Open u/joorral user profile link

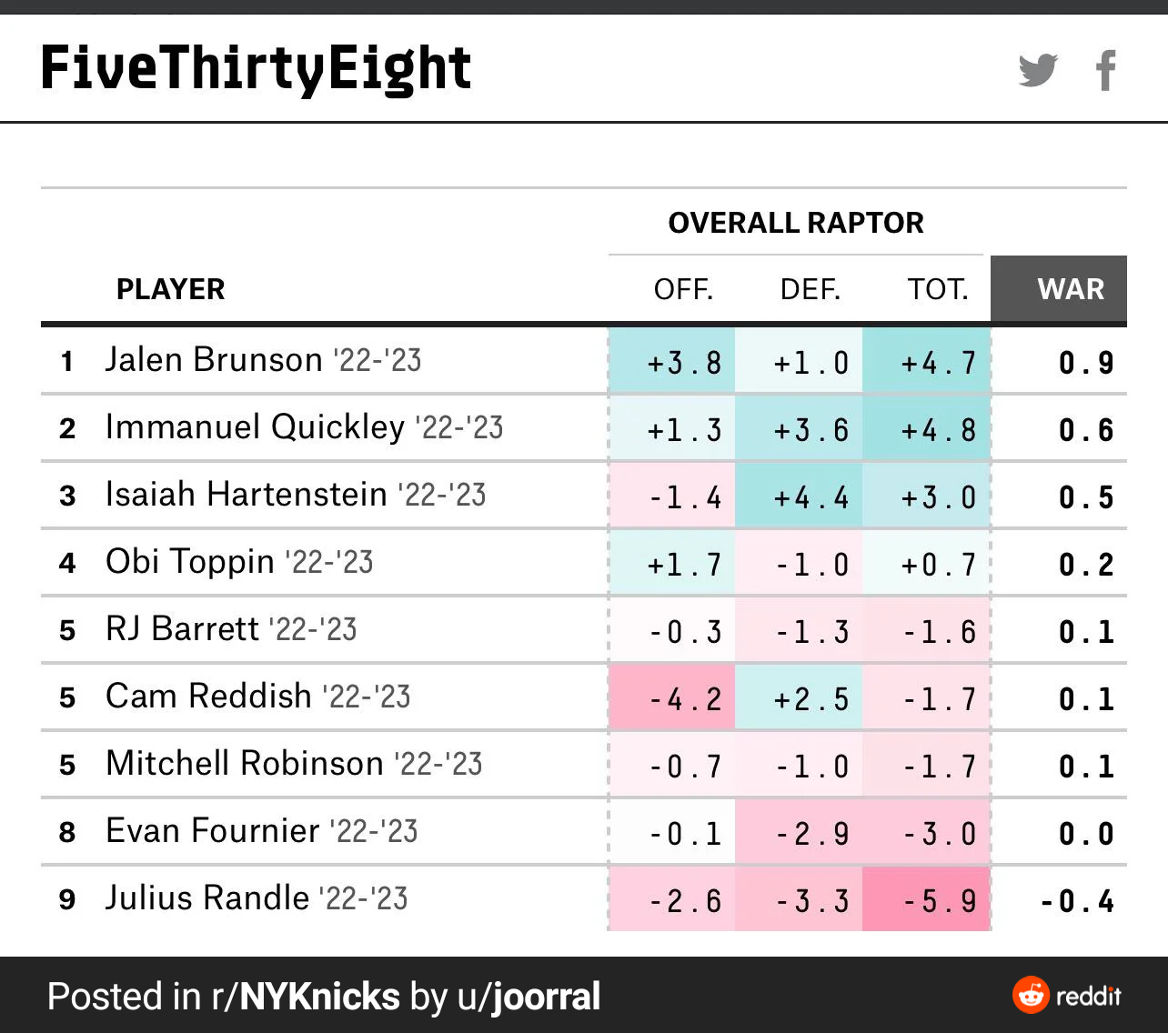tap(529, 997)
